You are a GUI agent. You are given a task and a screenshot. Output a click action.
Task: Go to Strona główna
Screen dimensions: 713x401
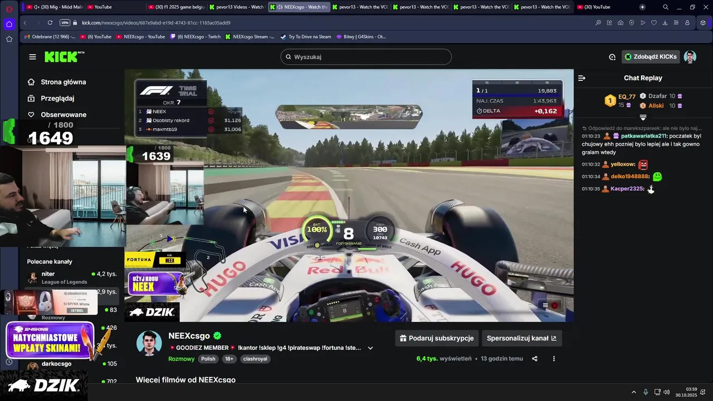click(x=57, y=82)
